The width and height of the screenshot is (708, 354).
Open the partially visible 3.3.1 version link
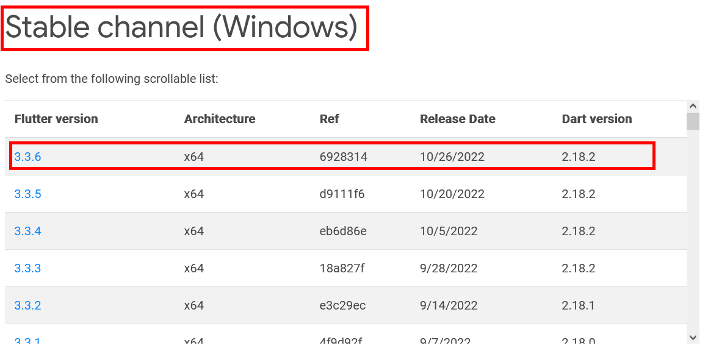[x=28, y=339]
